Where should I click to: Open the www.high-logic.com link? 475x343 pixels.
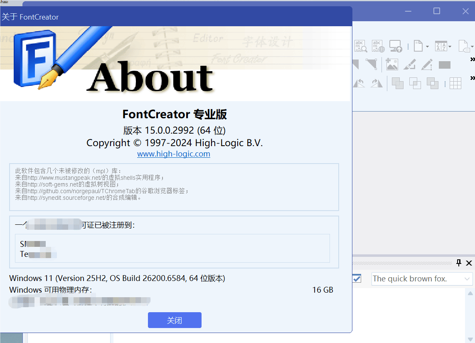[x=174, y=154]
